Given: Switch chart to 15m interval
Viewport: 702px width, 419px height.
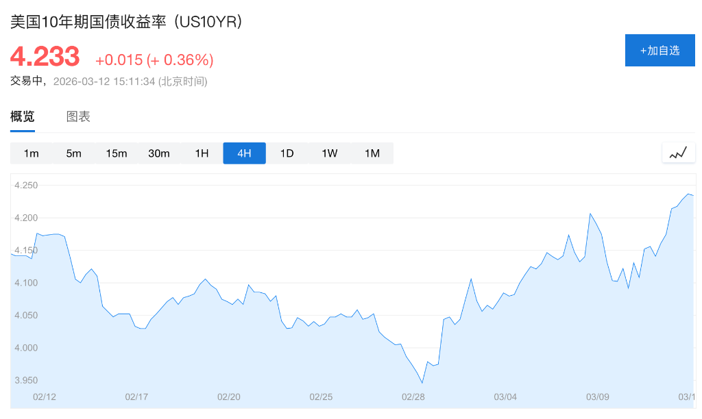Looking at the screenshot, I should click(x=117, y=153).
